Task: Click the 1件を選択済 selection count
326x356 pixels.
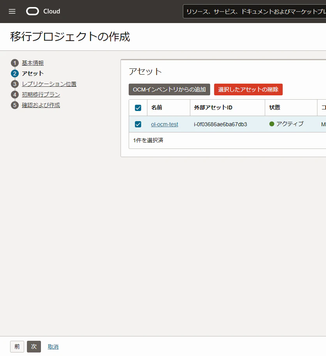Action: pyautogui.click(x=148, y=140)
